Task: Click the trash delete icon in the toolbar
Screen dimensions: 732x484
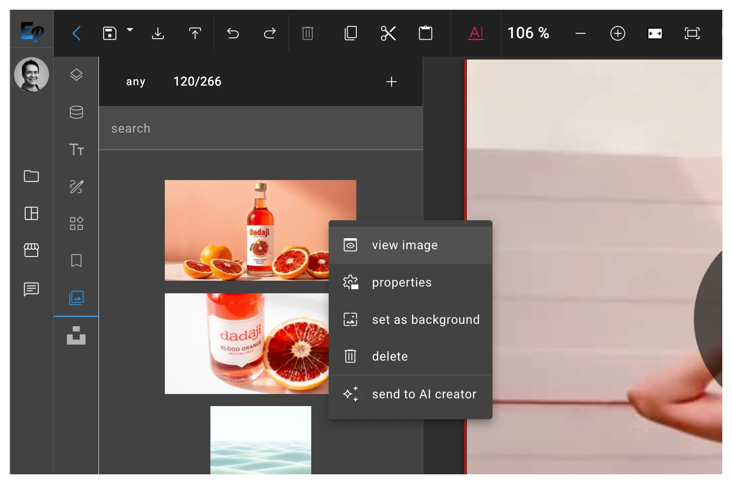Action: 307,33
